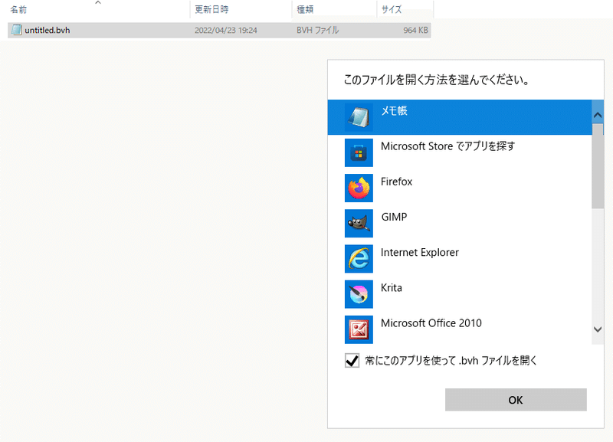Click the '.bvh ファイルを開く' checkbox label
This screenshot has width=613, height=442.
pyautogui.click(x=451, y=360)
